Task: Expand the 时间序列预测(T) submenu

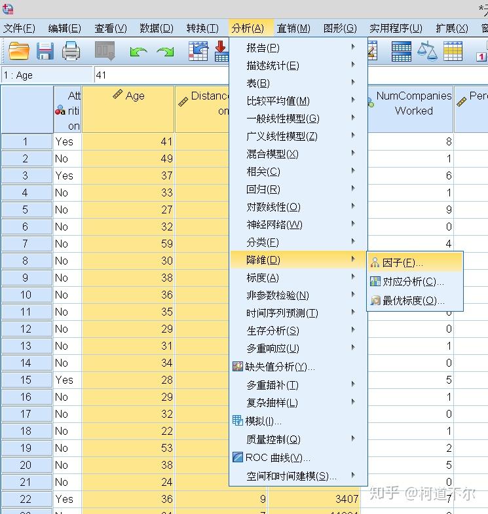Action: [298, 314]
